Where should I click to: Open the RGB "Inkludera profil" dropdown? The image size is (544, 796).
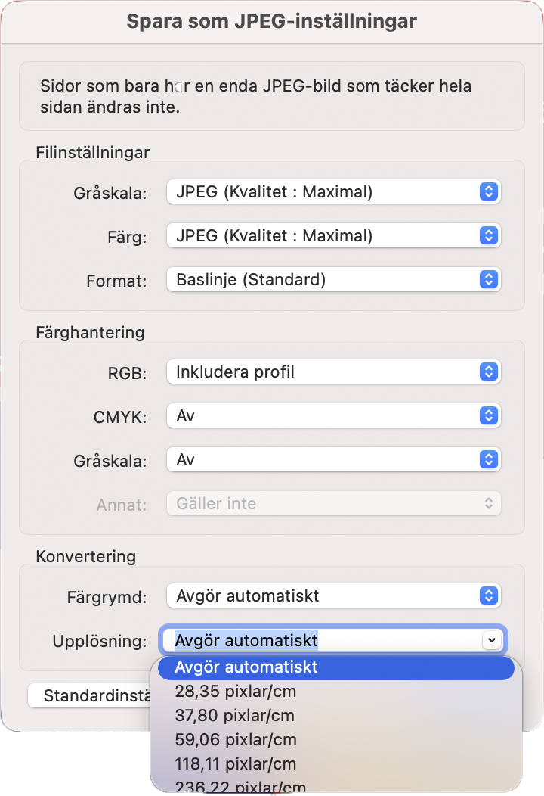coord(332,372)
